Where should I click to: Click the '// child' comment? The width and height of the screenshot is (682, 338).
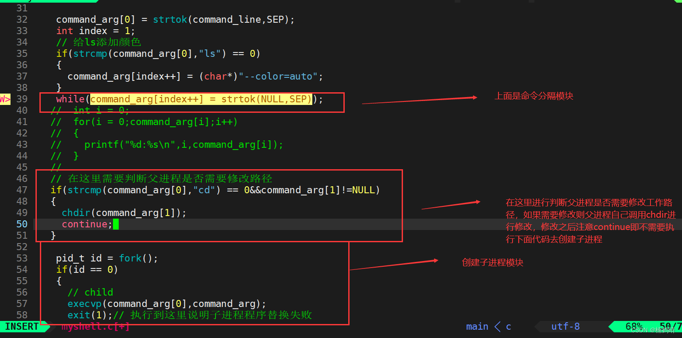pyautogui.click(x=90, y=293)
